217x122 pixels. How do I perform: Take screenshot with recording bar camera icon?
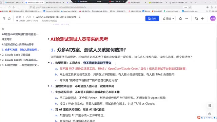pyautogui.click(x=117, y=1)
